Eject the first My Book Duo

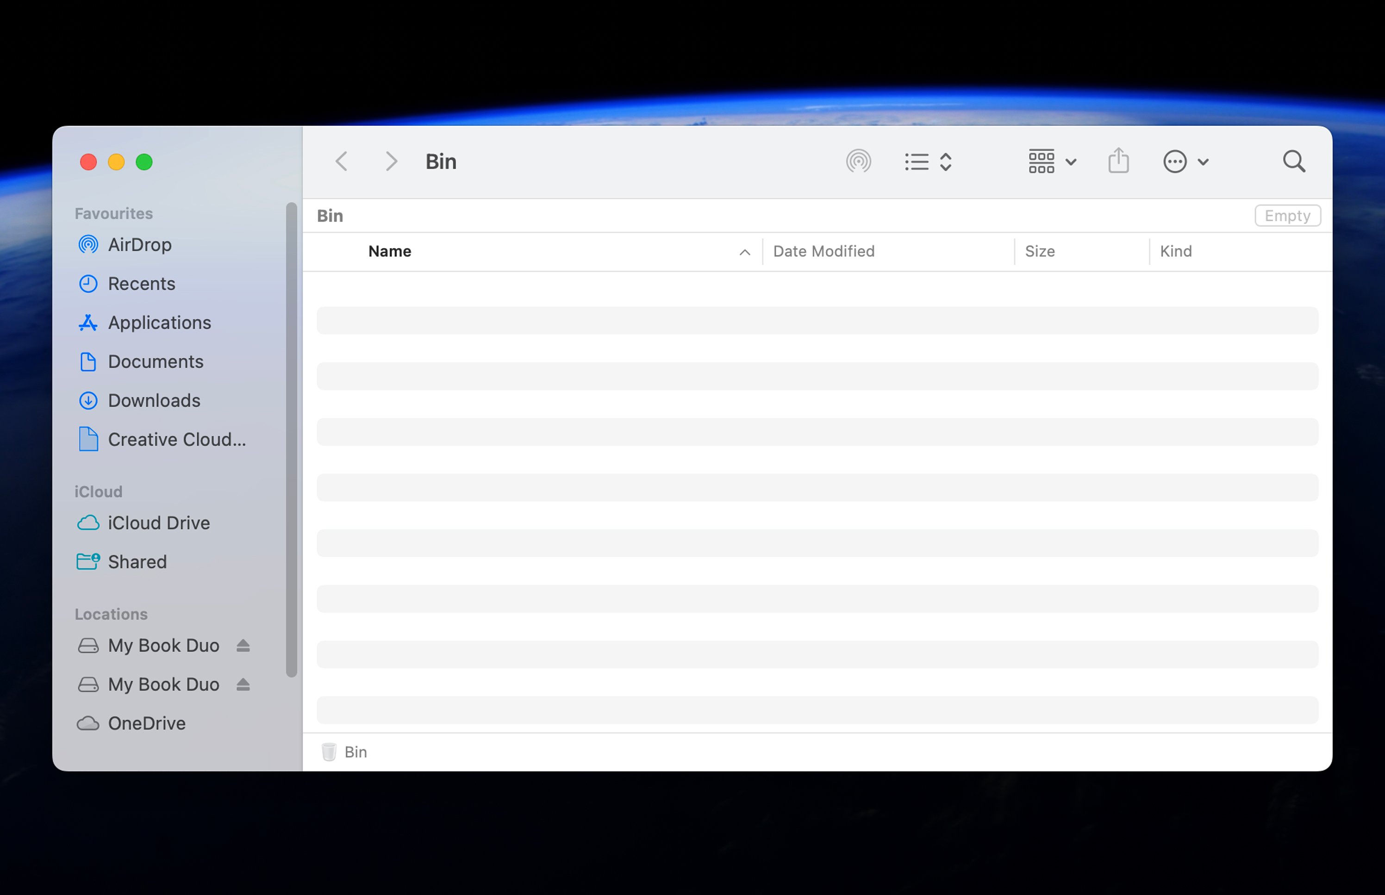243,645
